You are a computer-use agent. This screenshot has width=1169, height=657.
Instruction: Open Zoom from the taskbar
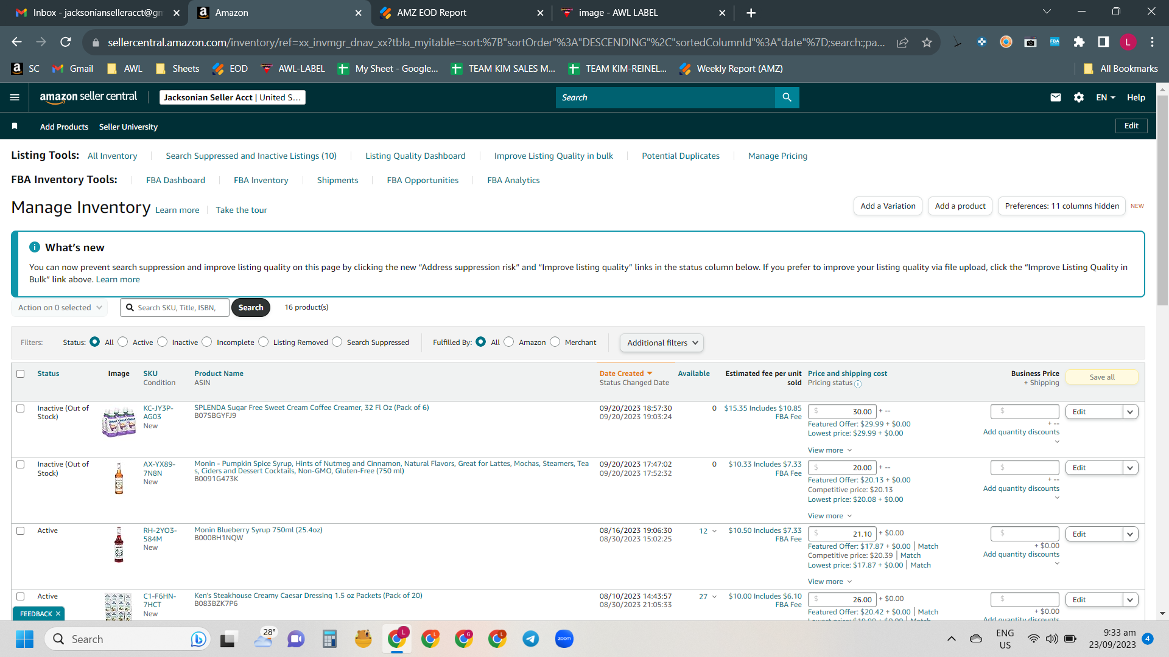click(x=564, y=639)
